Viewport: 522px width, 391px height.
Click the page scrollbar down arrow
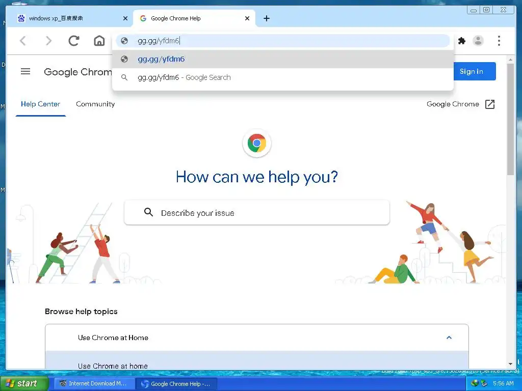coord(510,364)
